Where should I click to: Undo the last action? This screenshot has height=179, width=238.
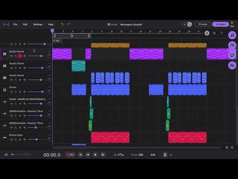tap(62, 24)
